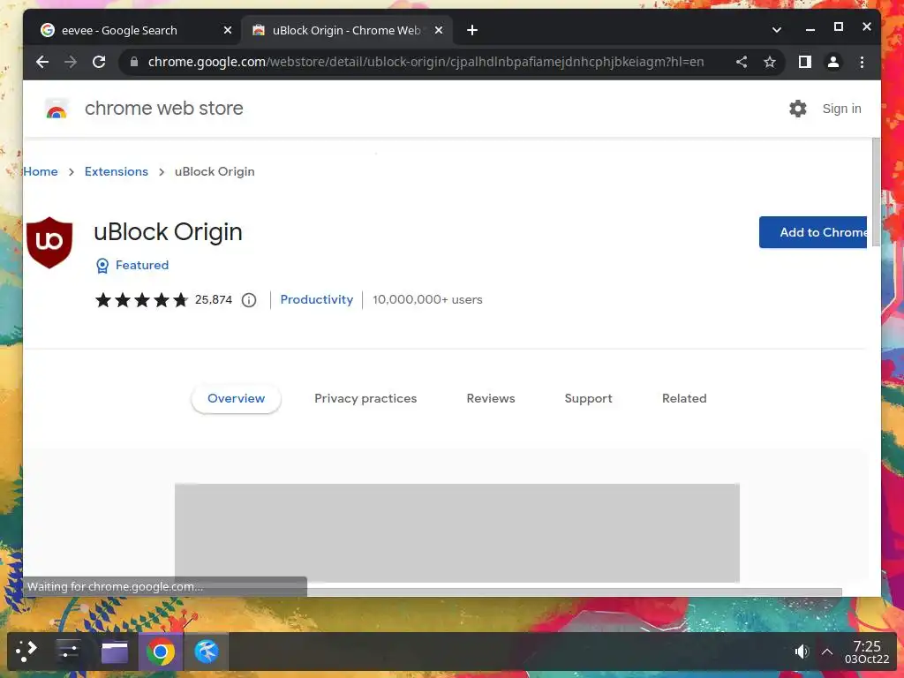Click the Chrome Web Store logo
904x678 pixels.
point(56,109)
